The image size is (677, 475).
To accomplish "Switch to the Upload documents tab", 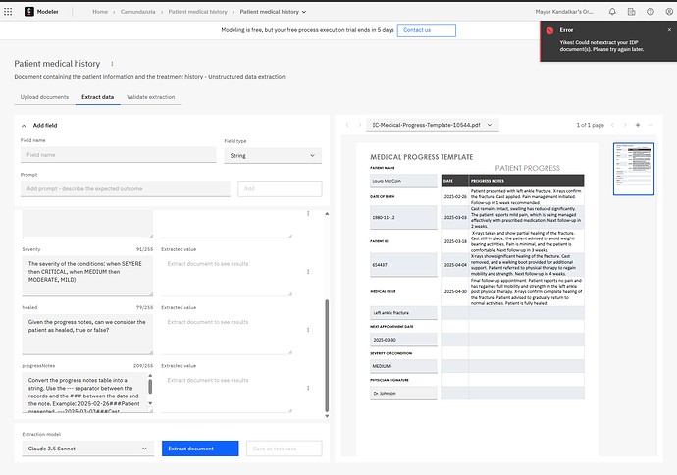I will (44, 97).
